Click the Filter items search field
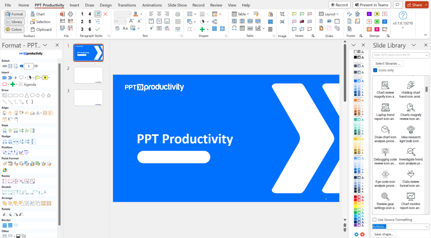The image size is (431, 238). (x=401, y=55)
